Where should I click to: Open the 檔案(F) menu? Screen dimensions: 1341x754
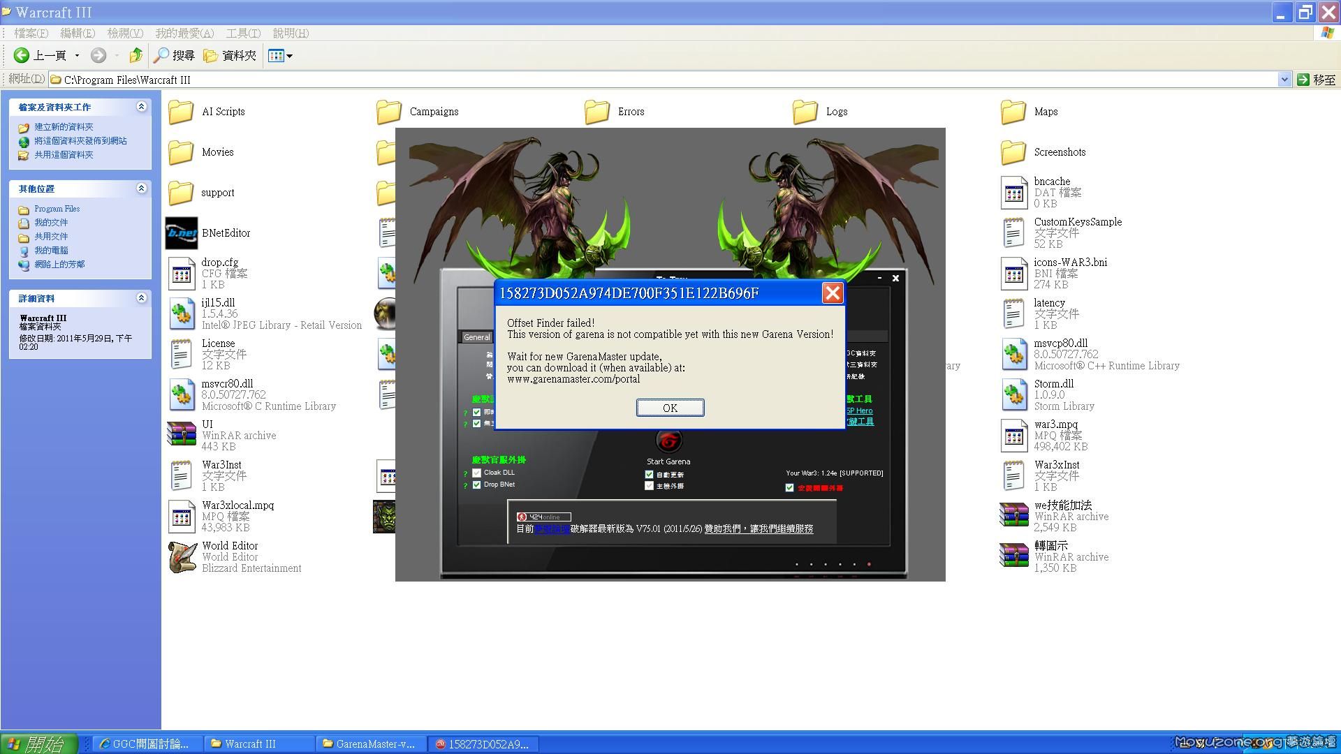point(31,33)
